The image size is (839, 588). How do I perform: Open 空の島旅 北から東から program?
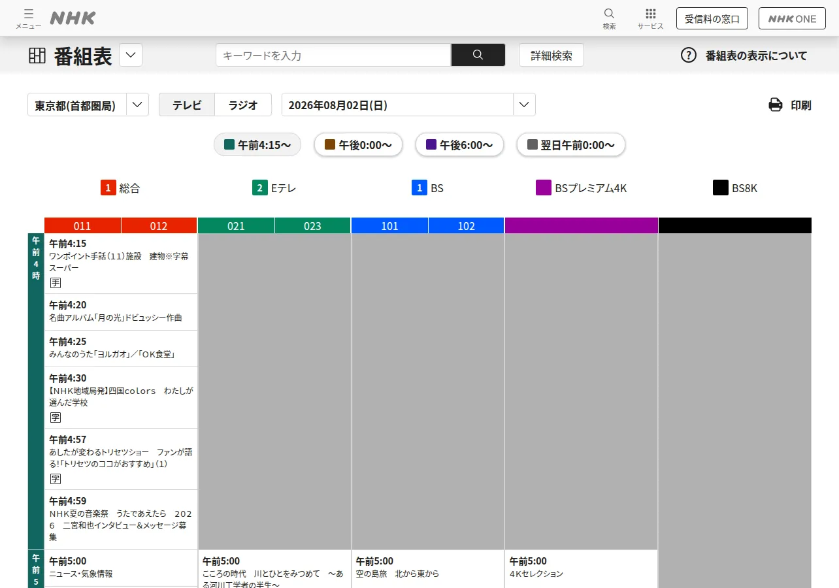pos(428,569)
